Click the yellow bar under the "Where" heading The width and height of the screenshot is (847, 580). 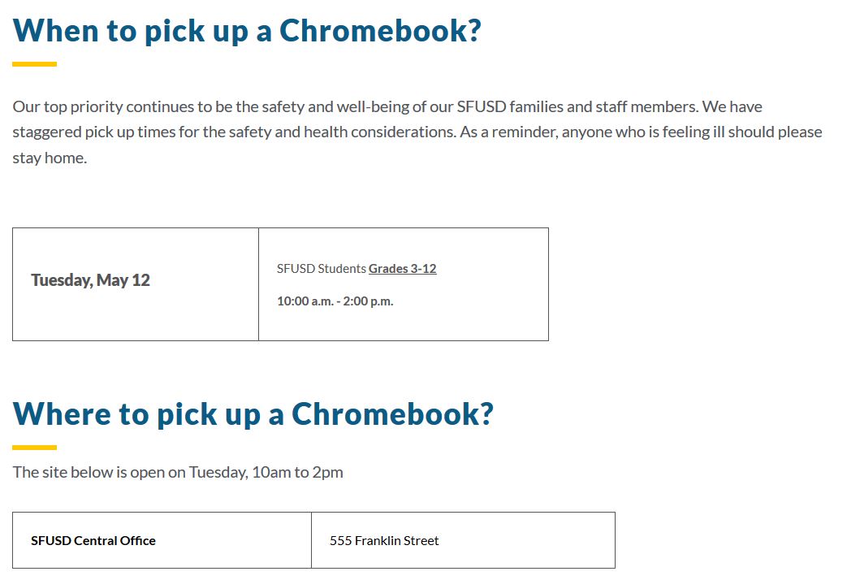click(34, 447)
